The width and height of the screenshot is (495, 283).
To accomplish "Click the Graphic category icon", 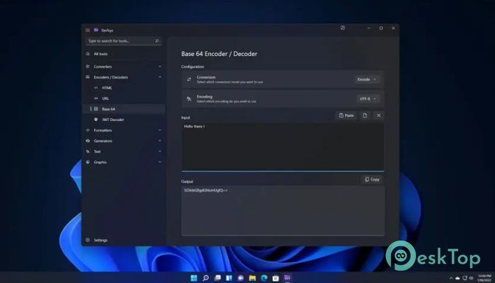I will pos(88,162).
